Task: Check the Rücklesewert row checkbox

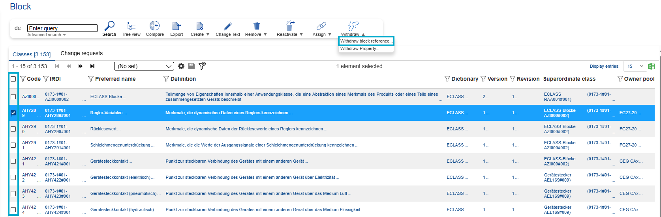Action: pos(13,129)
